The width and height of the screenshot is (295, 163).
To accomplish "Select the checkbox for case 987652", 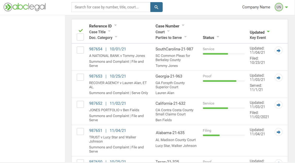I will tap(80, 104).
